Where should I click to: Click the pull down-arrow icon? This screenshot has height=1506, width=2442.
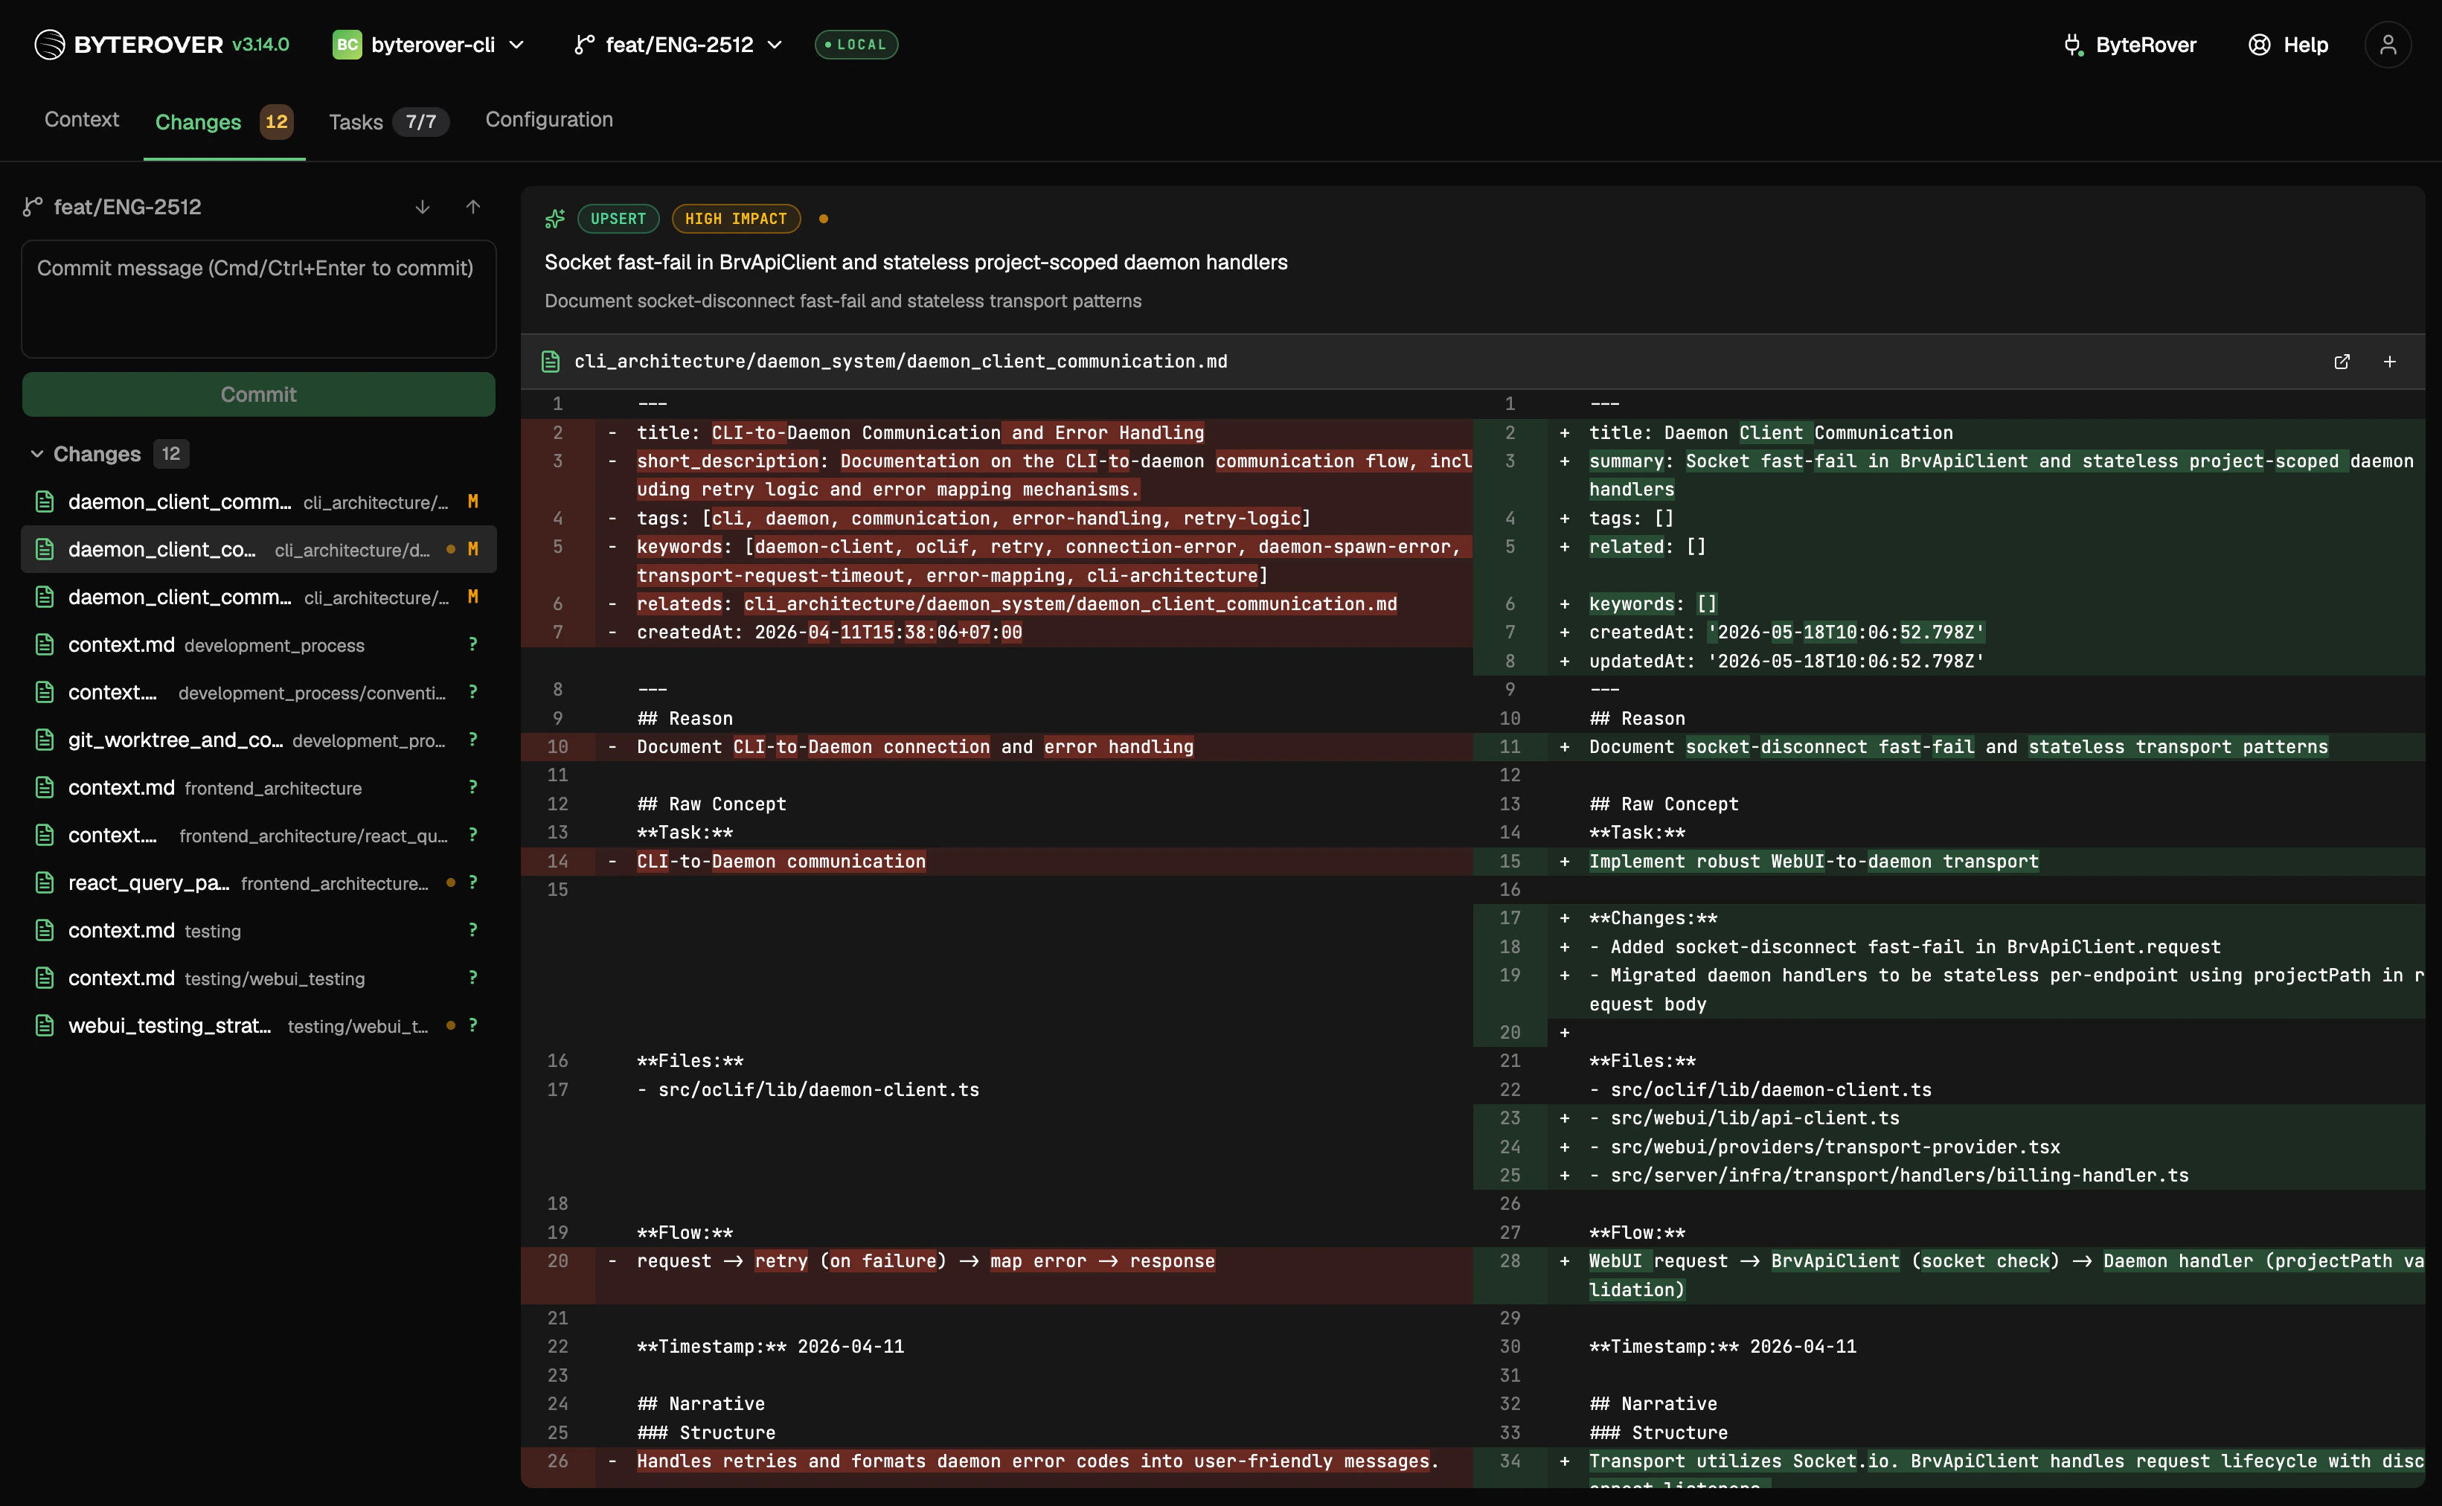point(423,207)
